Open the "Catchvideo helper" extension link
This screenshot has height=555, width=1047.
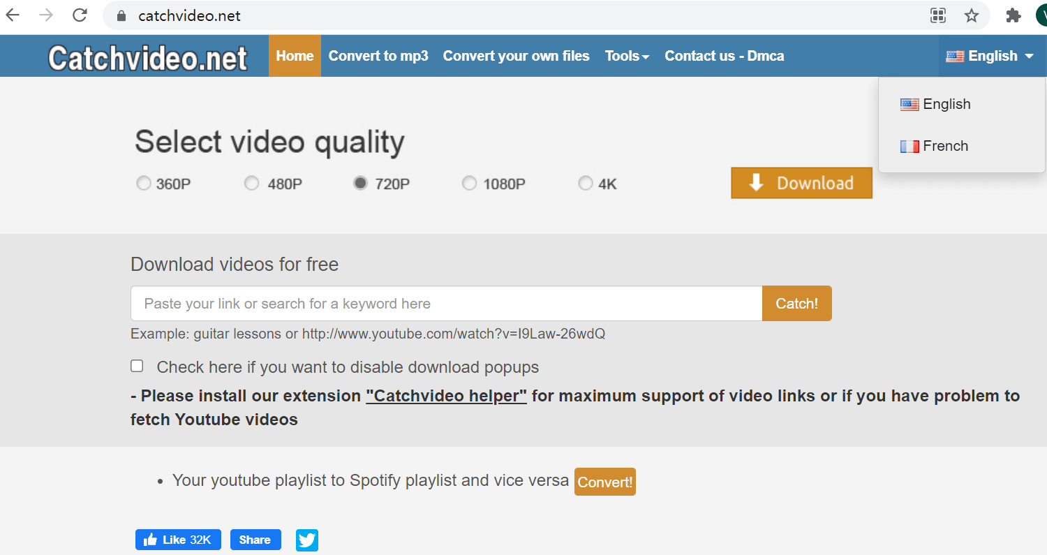446,396
